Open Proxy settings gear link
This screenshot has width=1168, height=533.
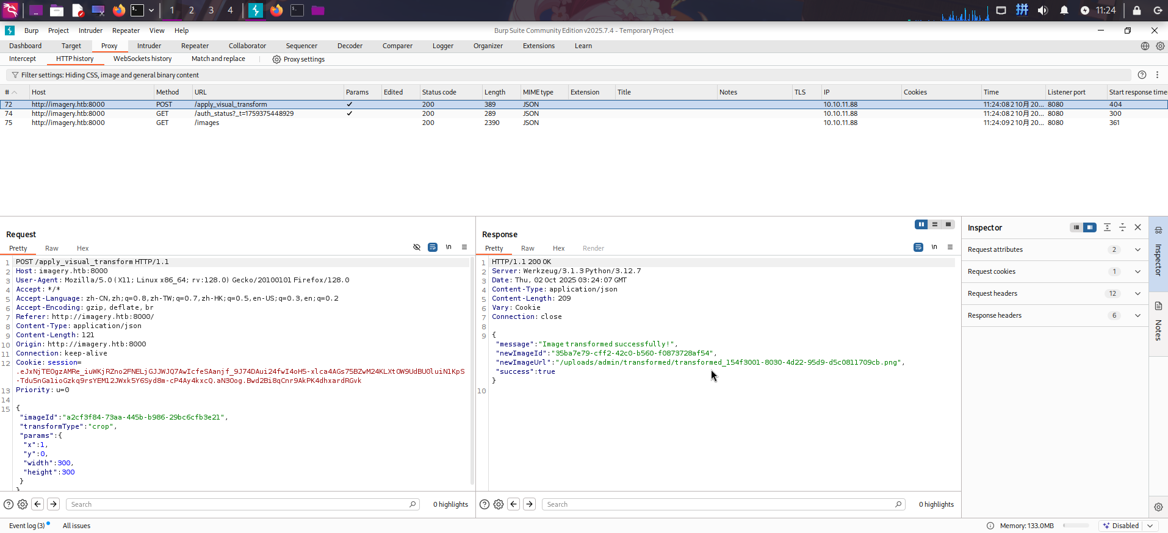click(x=298, y=59)
